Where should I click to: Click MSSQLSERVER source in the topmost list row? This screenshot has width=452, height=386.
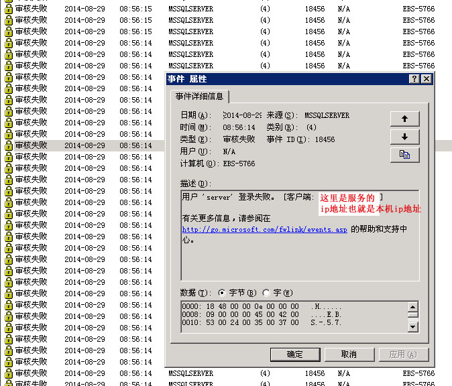(x=190, y=9)
